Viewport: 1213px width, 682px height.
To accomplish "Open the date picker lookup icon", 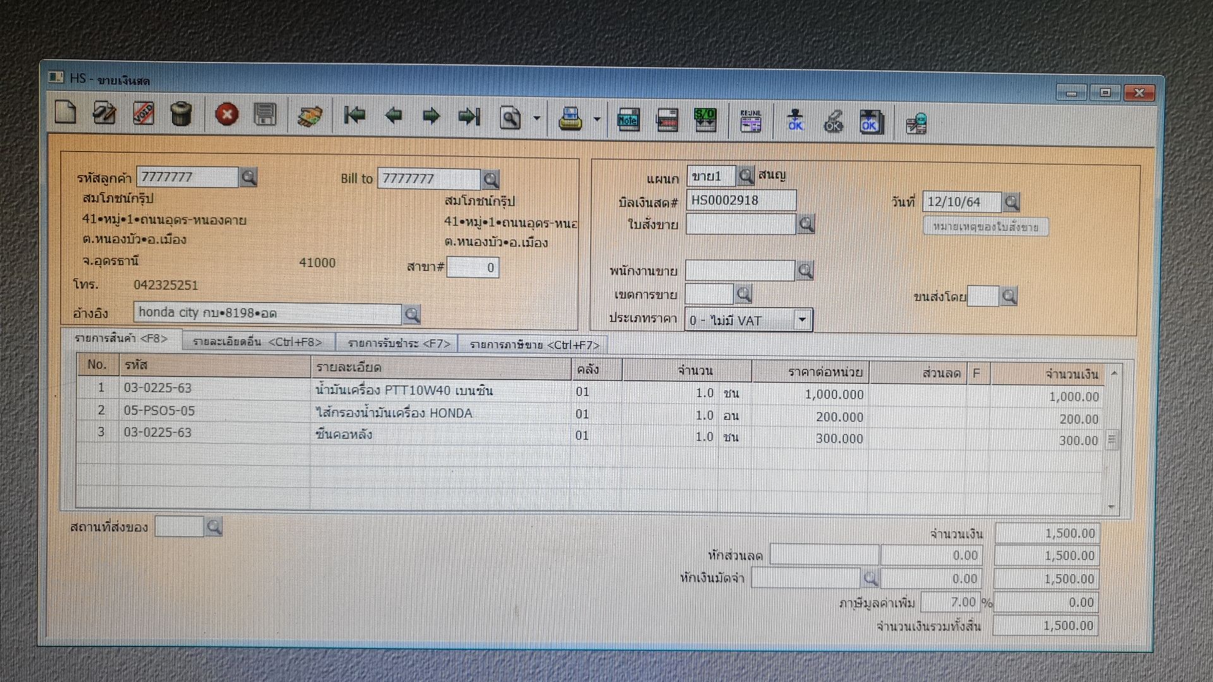I will point(1011,202).
